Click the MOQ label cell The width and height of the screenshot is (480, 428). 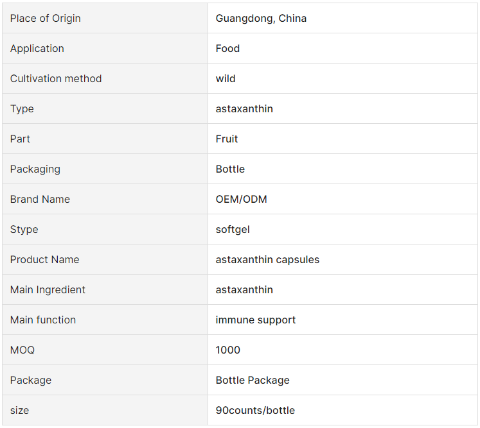coord(105,350)
